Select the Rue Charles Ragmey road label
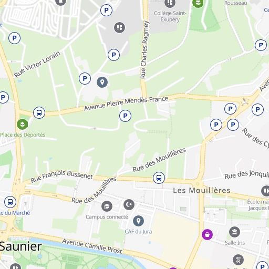 (x=144, y=50)
